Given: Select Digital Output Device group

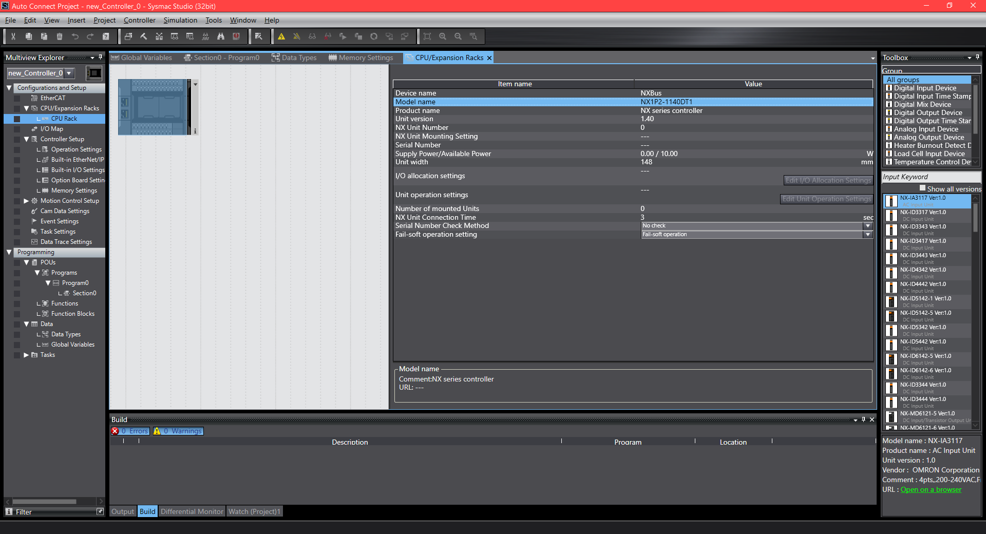Looking at the screenshot, I should [927, 112].
